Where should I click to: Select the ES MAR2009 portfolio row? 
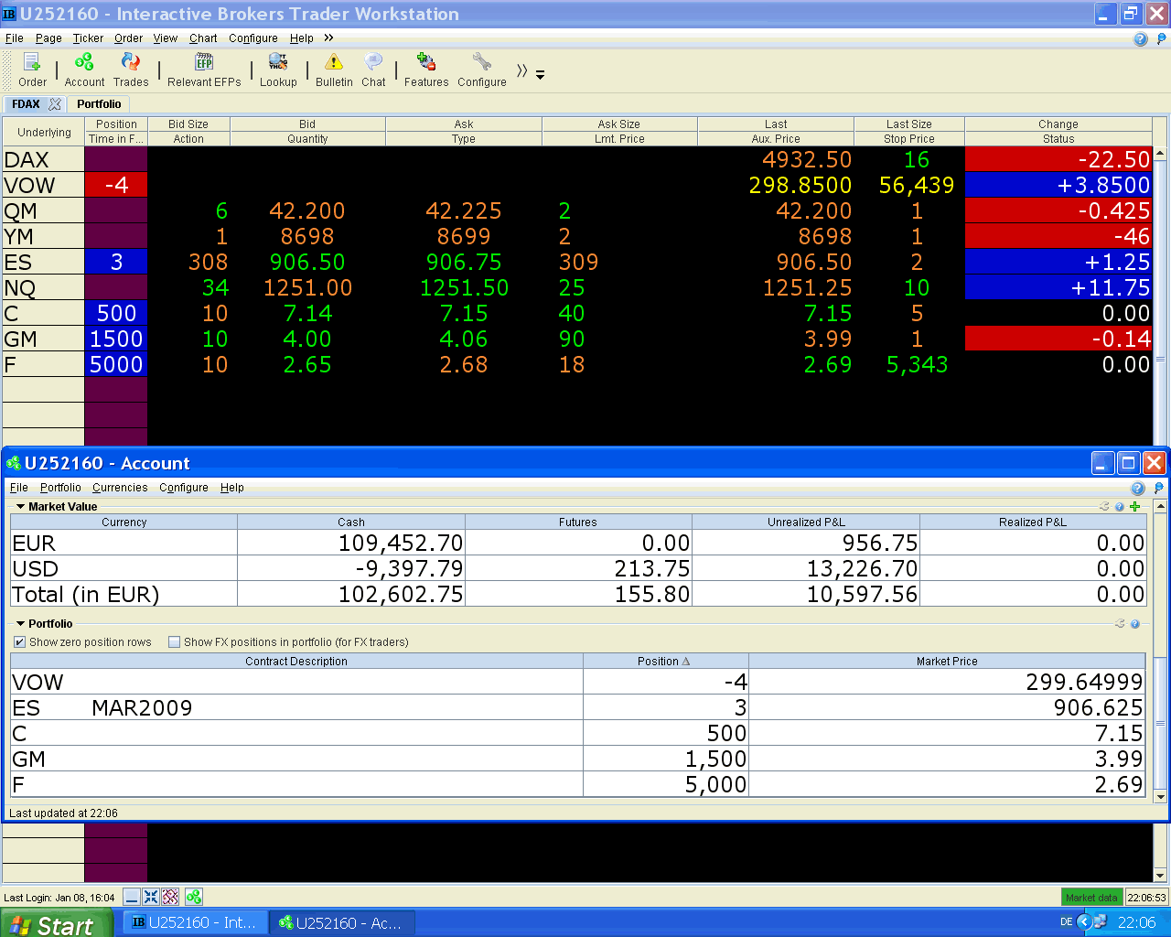[578, 707]
